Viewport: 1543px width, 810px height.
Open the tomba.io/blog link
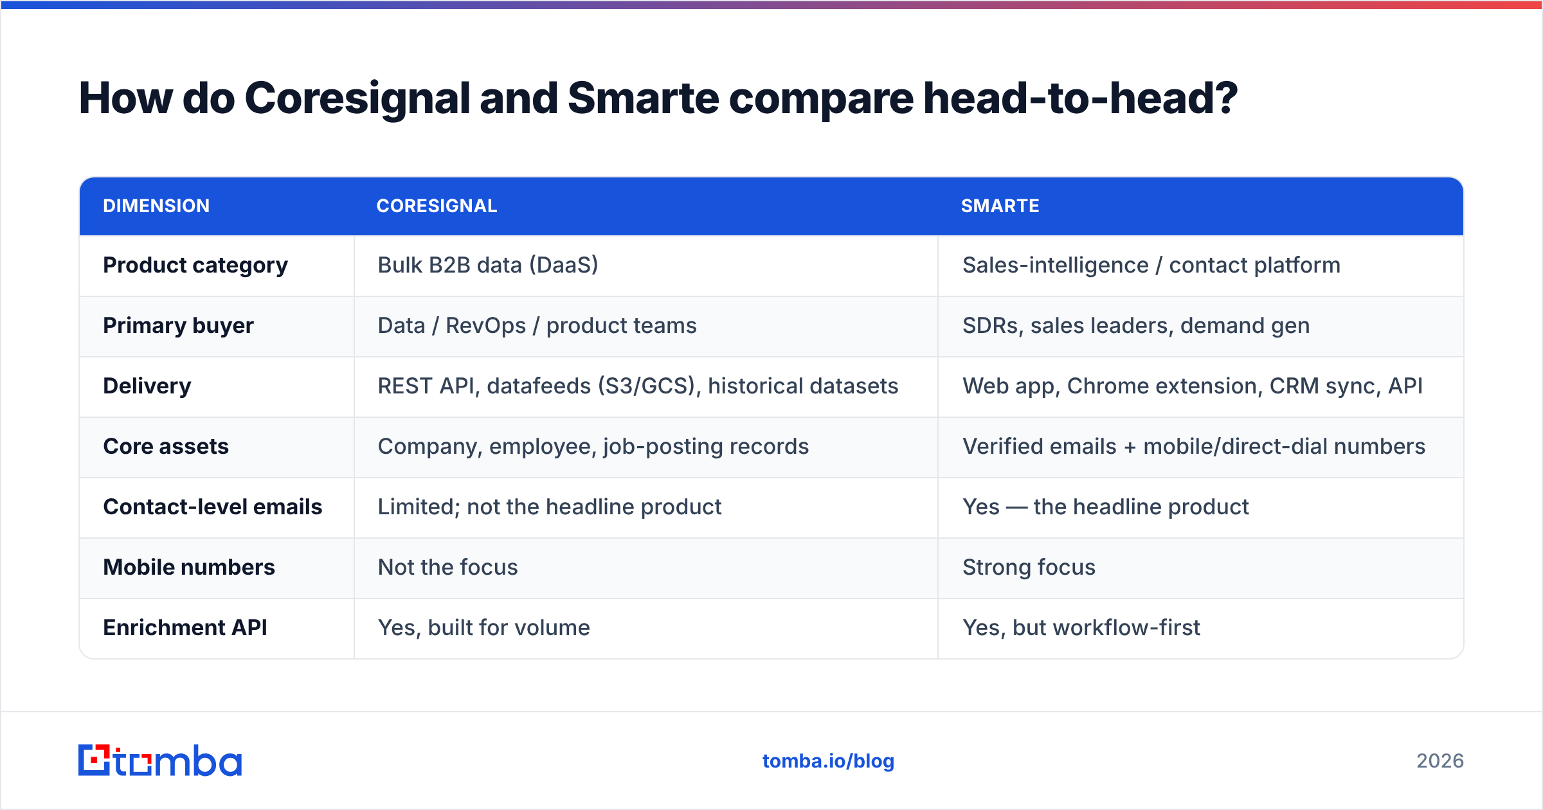click(x=828, y=761)
